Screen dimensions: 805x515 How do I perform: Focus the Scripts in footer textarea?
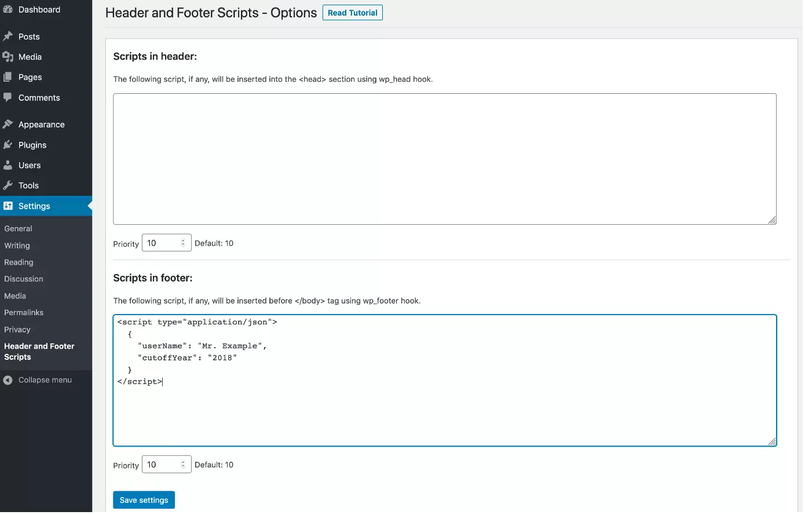pos(445,381)
